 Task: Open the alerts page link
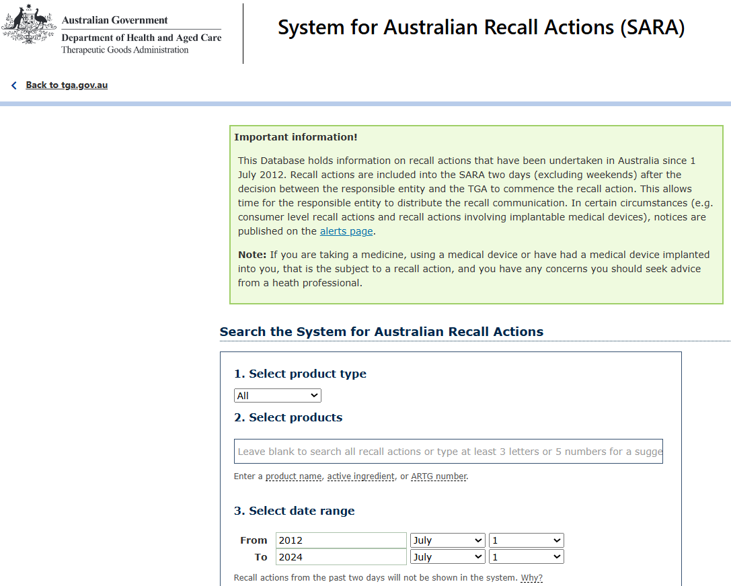point(346,231)
